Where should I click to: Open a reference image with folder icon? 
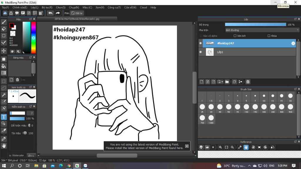pos(207,147)
